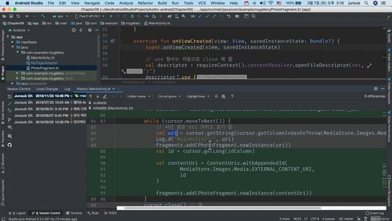Screen dimensions: 392x221
Task: Go to next difference down arrow
Action: (98, 96)
